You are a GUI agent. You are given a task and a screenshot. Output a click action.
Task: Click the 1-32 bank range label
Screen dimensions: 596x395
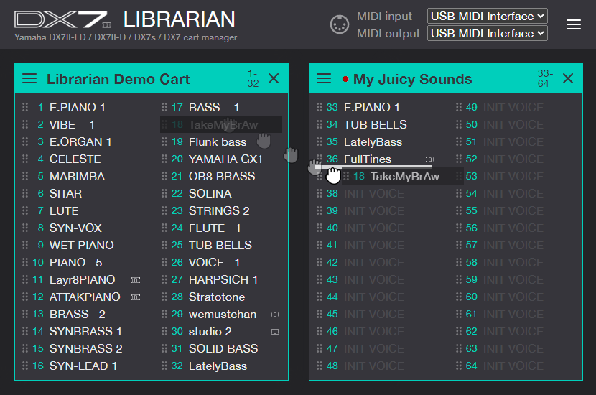[253, 78]
